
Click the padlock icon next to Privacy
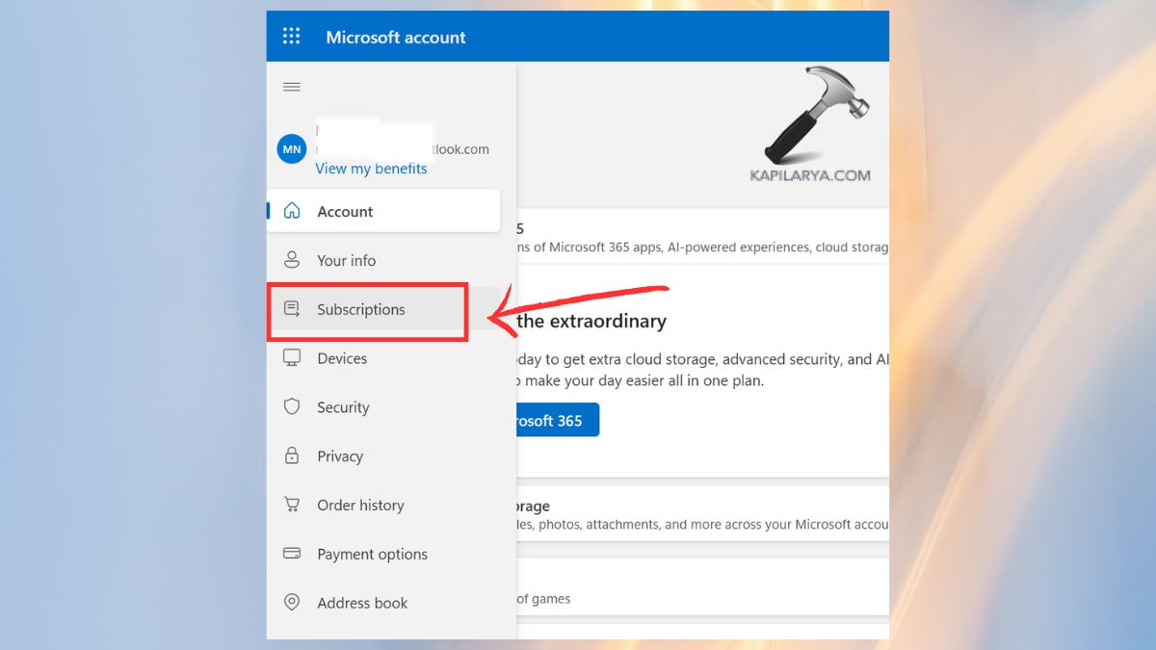pyautogui.click(x=292, y=455)
